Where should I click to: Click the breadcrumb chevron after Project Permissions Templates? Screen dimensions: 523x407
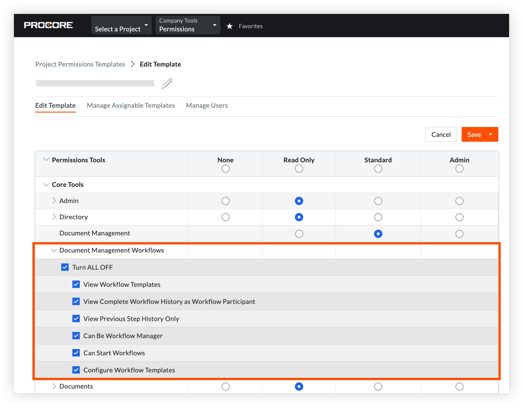click(x=132, y=64)
